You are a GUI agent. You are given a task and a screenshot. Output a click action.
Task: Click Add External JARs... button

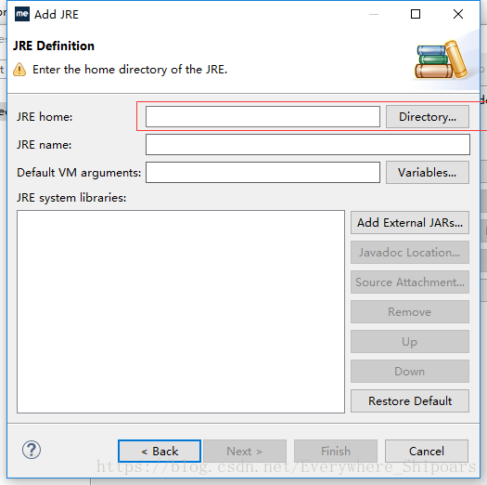point(410,222)
